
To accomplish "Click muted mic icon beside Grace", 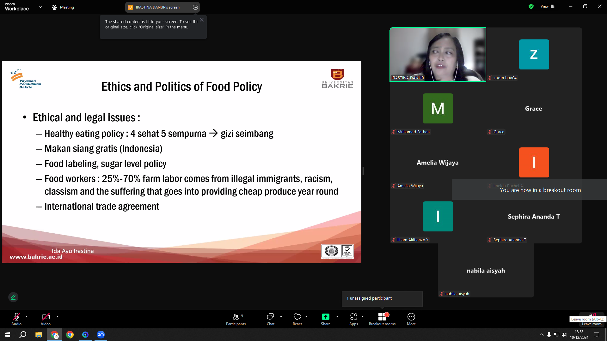I will click(x=490, y=132).
